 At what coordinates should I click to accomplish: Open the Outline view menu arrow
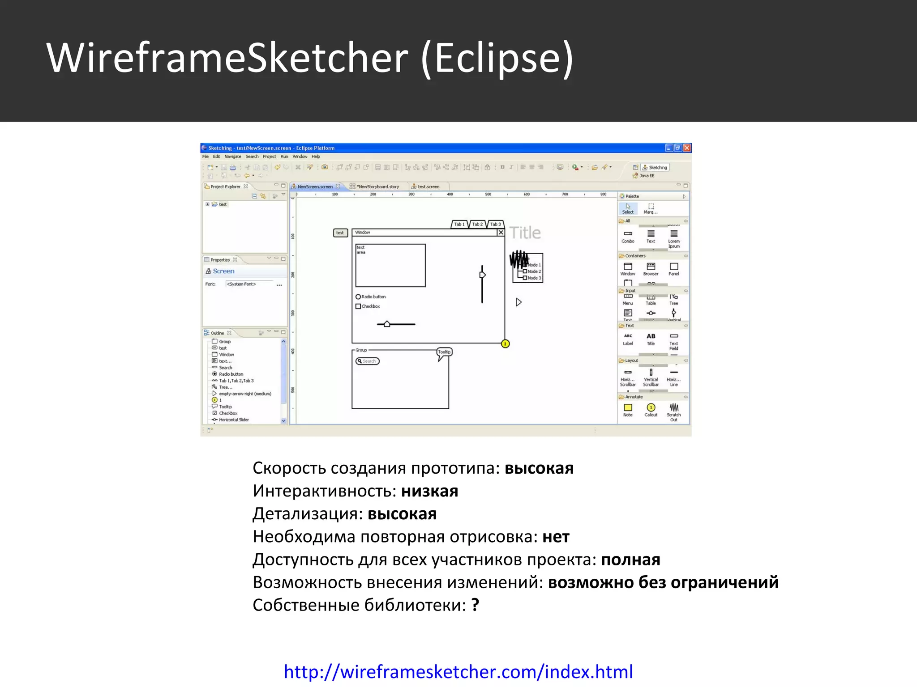click(x=269, y=331)
